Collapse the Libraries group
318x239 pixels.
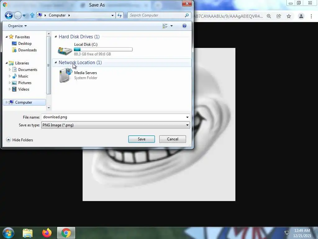pos(7,63)
